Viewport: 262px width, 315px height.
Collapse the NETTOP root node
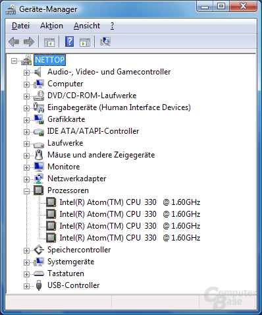[x=14, y=61]
